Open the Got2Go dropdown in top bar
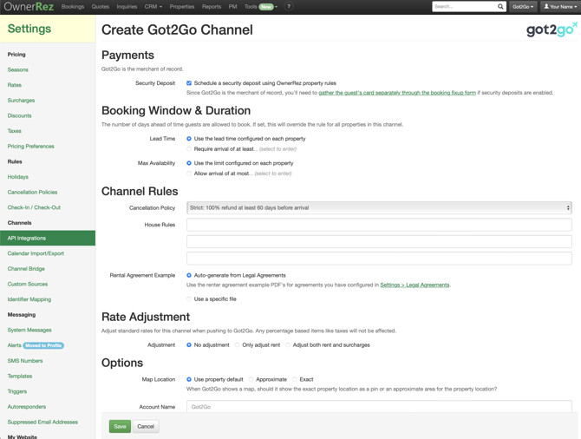Screen dimensions: 581x439 click(522, 7)
